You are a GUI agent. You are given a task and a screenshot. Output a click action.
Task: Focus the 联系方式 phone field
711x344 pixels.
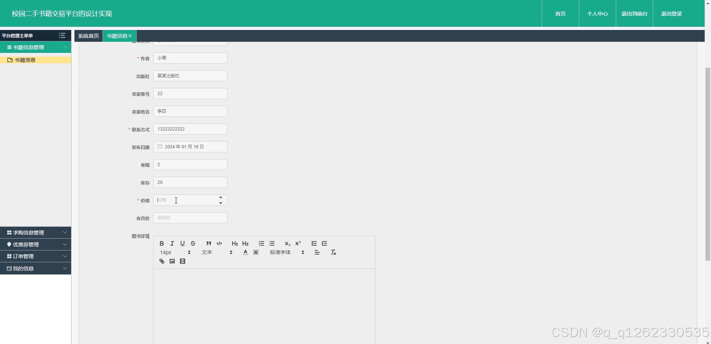[190, 129]
